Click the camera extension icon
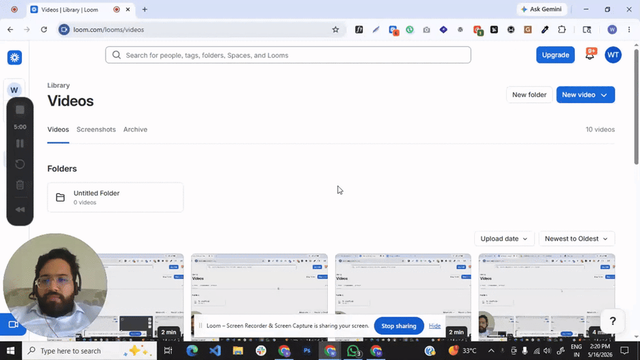The width and height of the screenshot is (640, 360). [426, 29]
